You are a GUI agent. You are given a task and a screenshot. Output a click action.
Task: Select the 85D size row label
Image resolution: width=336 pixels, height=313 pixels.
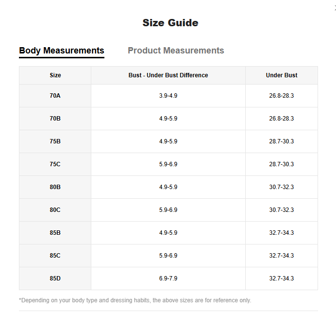(55, 278)
